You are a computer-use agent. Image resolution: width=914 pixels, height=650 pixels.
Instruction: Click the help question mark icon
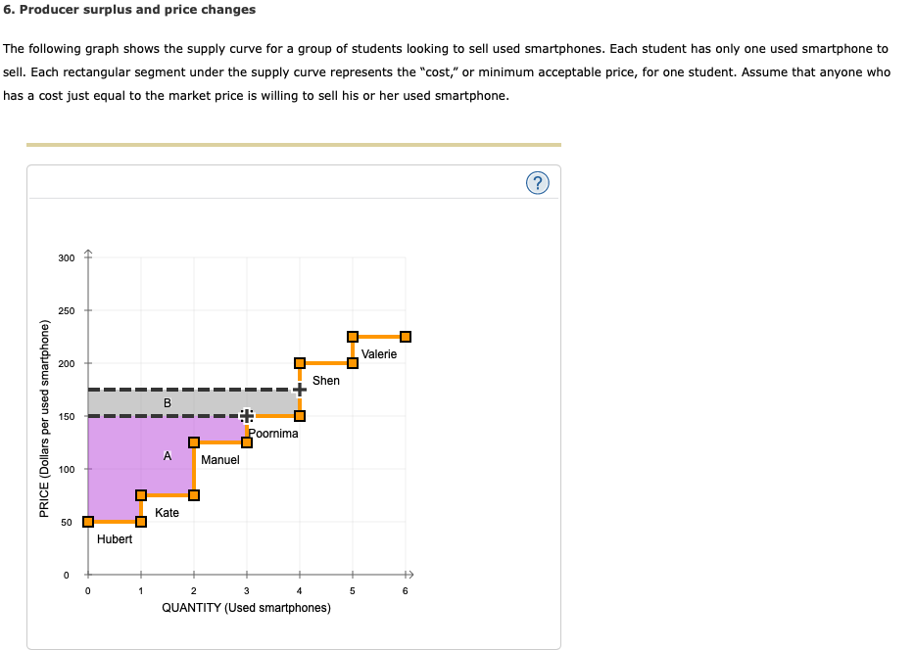pyautogui.click(x=536, y=182)
